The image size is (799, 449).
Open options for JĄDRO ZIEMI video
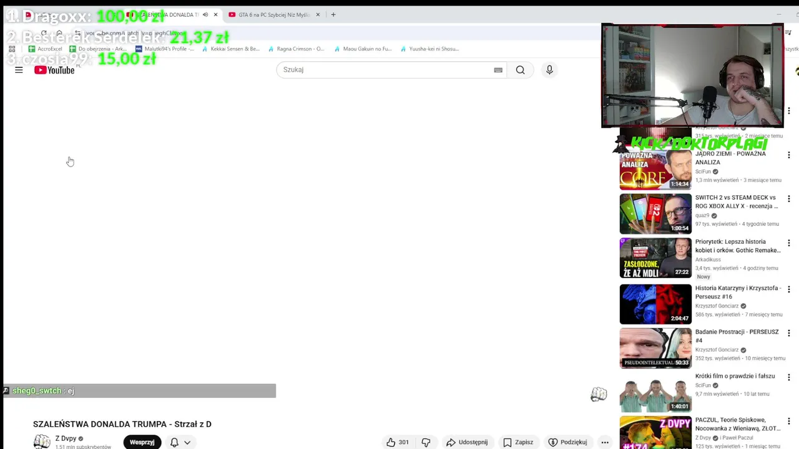pyautogui.click(x=788, y=155)
